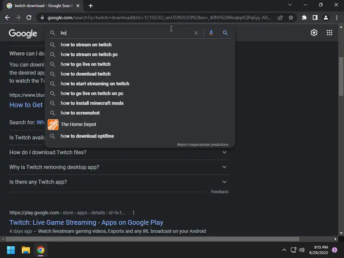This screenshot has width=344, height=258.
Task: Open new tab plus button
Action: pyautogui.click(x=91, y=6)
